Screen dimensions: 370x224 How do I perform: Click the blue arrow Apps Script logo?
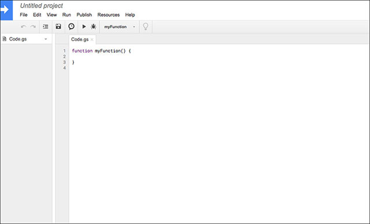point(6,10)
